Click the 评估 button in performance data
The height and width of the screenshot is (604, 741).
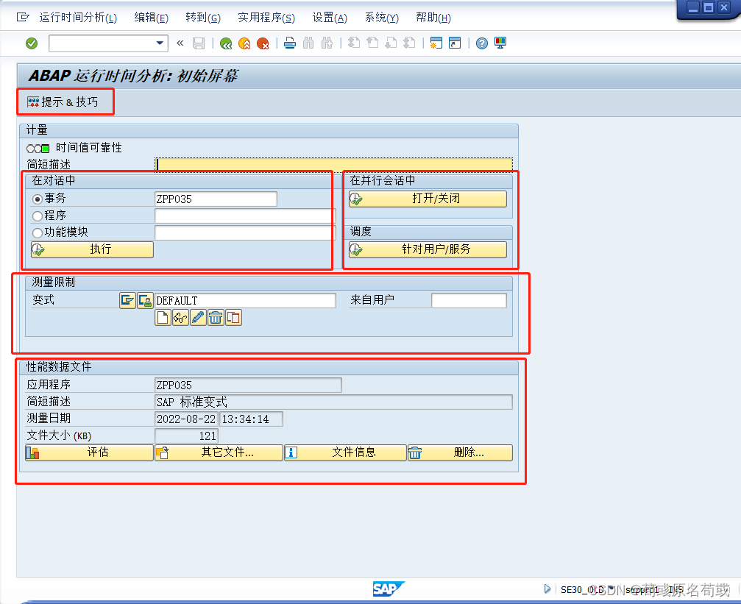(88, 452)
